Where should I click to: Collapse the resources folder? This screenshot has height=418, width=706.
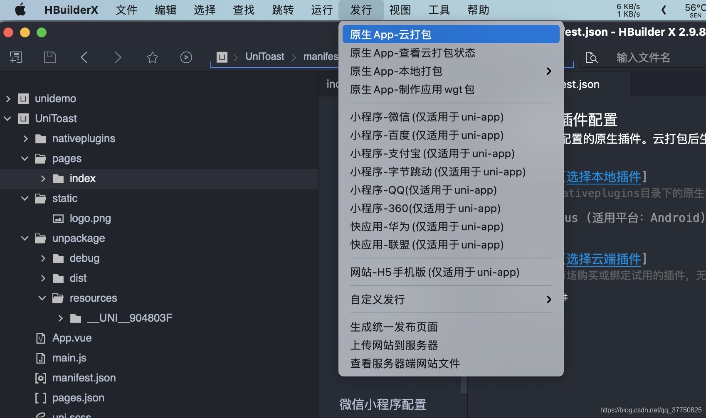pyautogui.click(x=42, y=298)
